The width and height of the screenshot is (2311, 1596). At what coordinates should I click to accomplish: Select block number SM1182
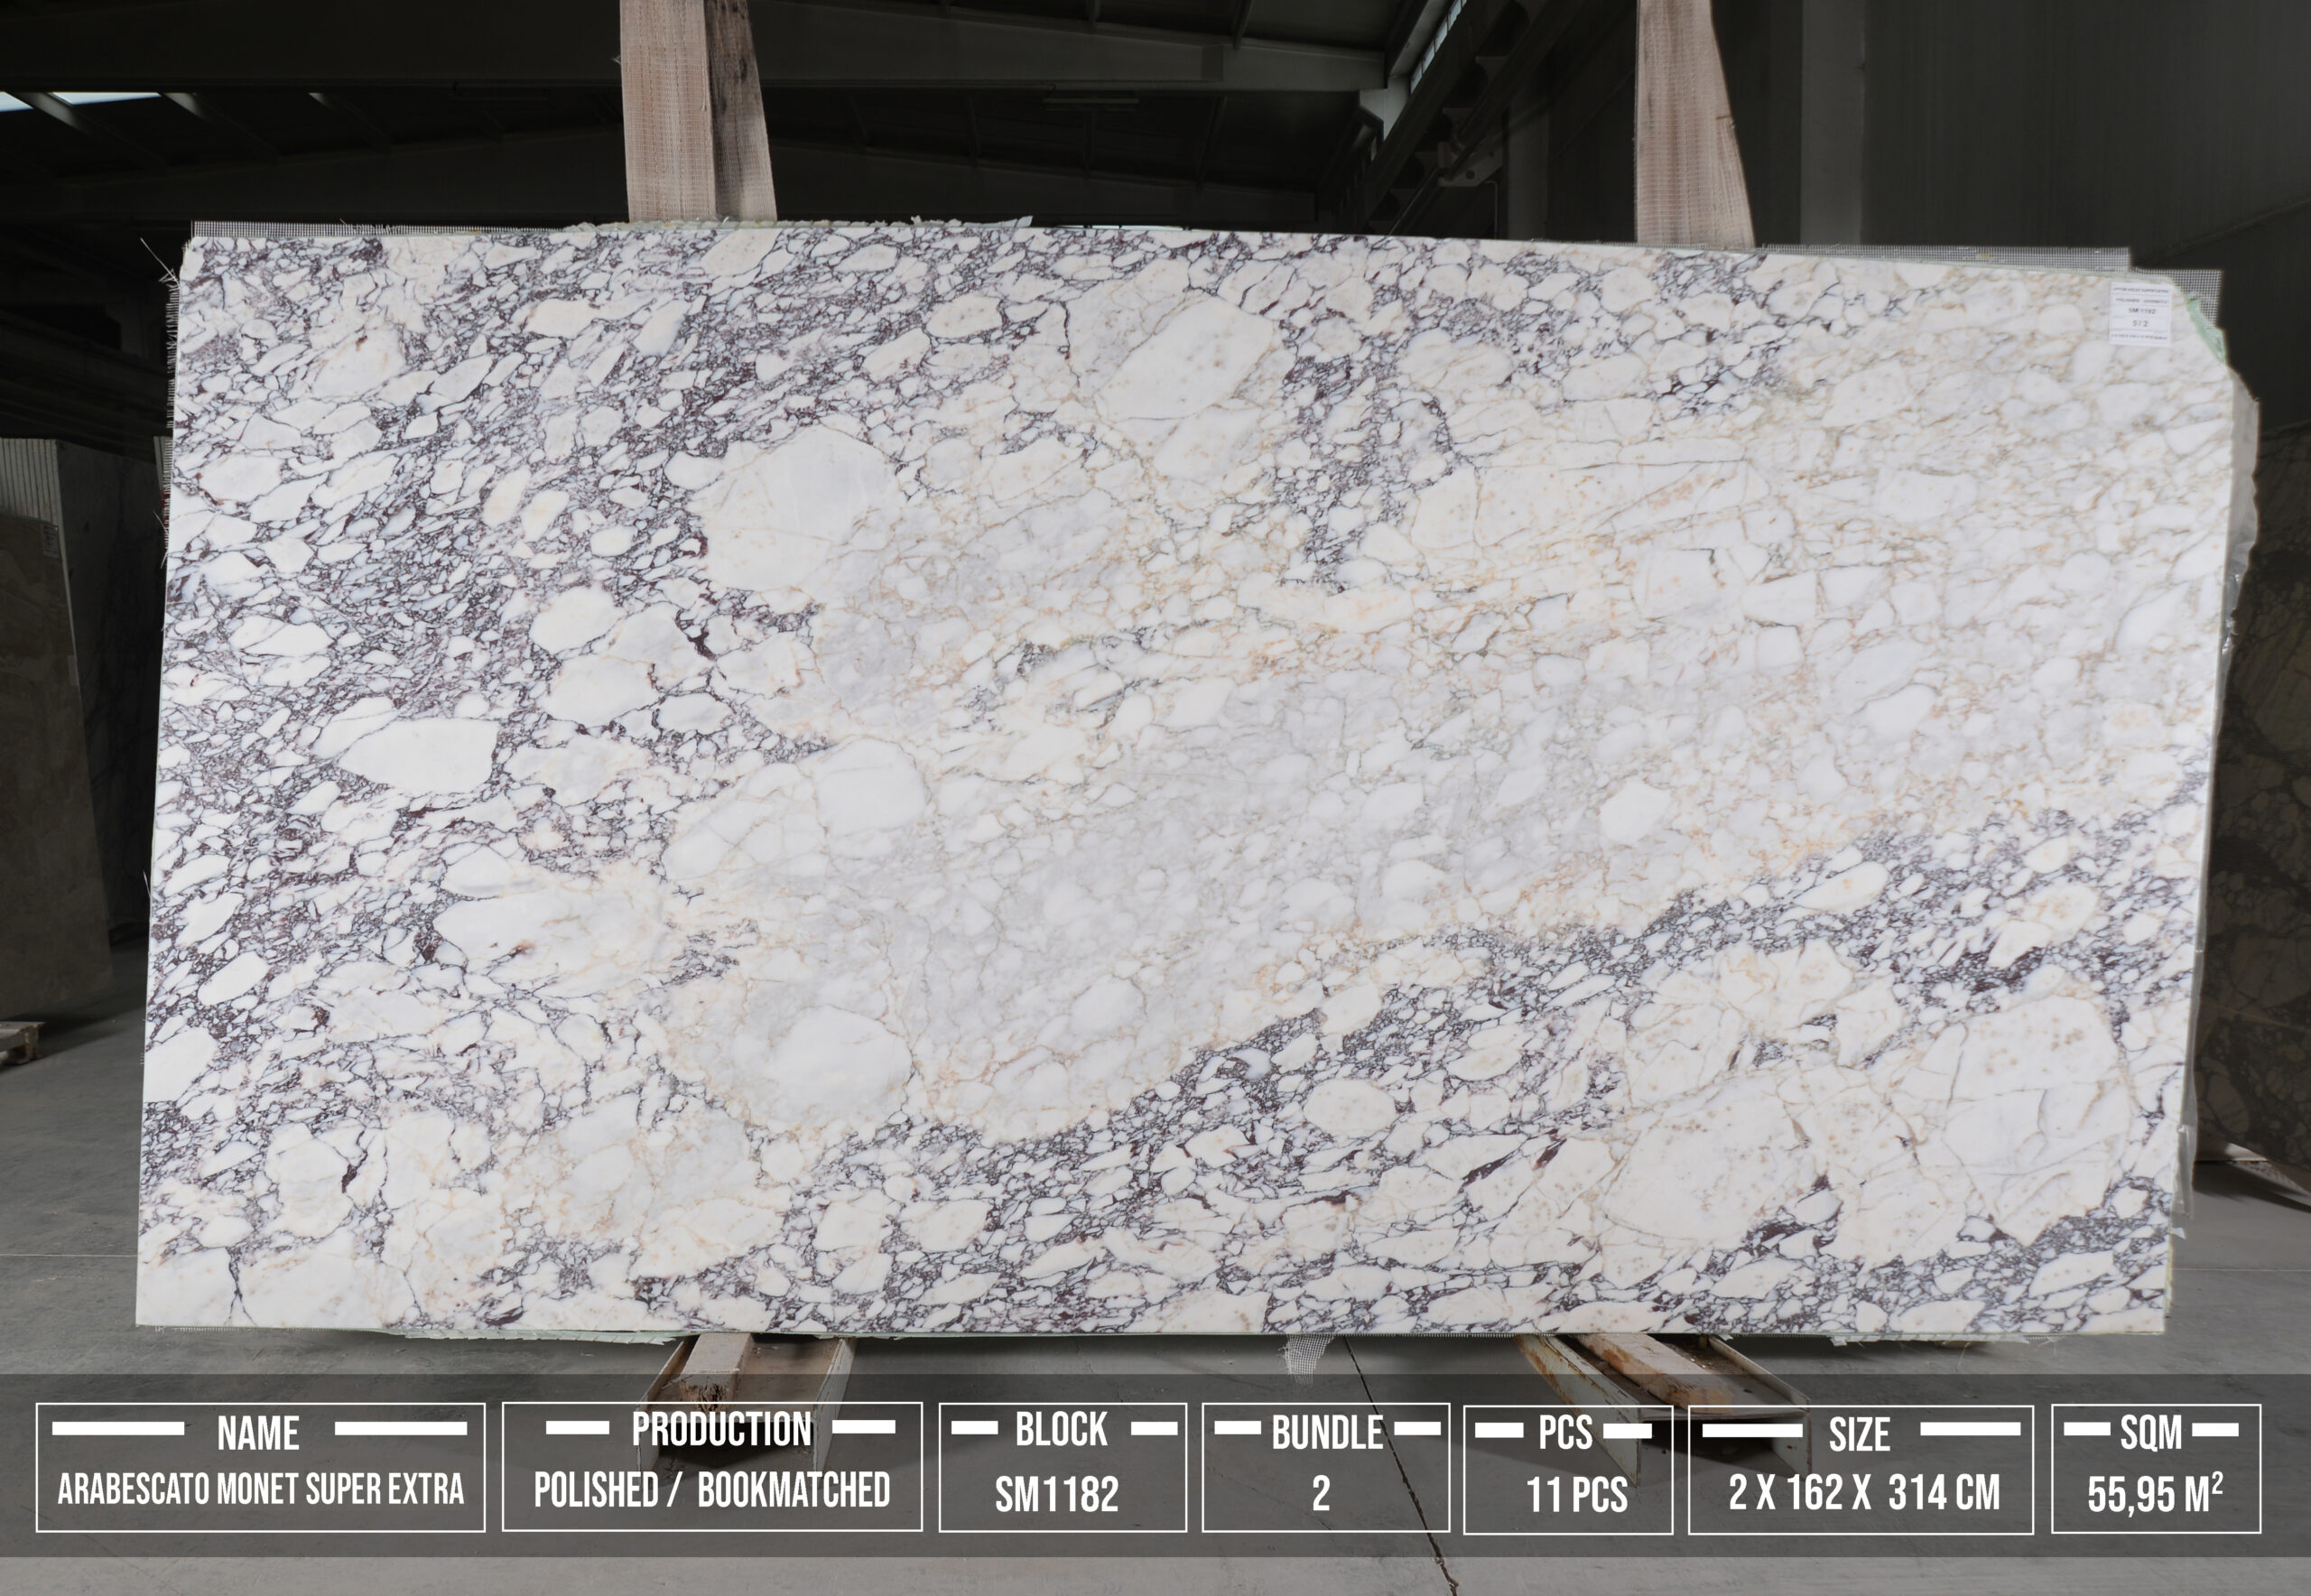[1056, 1495]
